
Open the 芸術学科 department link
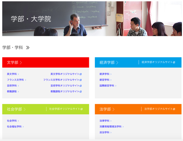(x=12, y=86)
